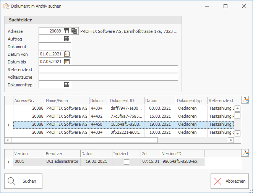This screenshot has height=193, width=253.
Task: Open address lookup table icon in Adresse field
Action: coord(66,31)
